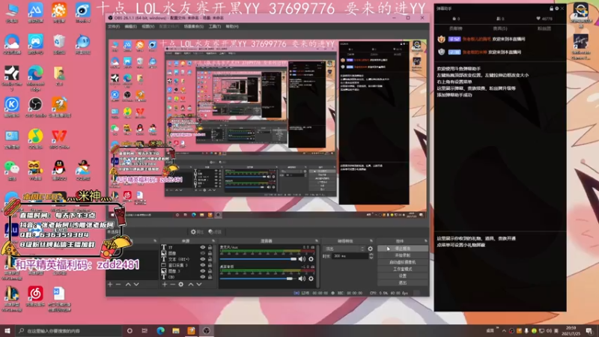Toggle visibility eye of 窗口采集 3 source

pos(202,265)
